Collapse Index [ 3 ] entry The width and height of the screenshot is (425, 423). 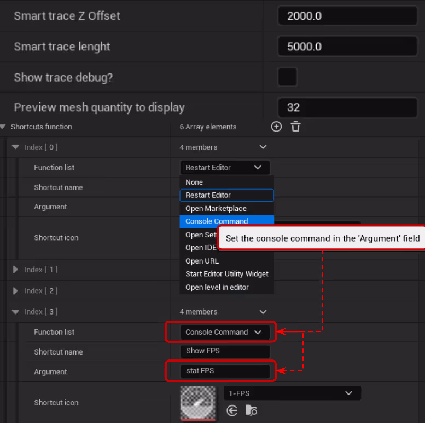tap(15, 312)
